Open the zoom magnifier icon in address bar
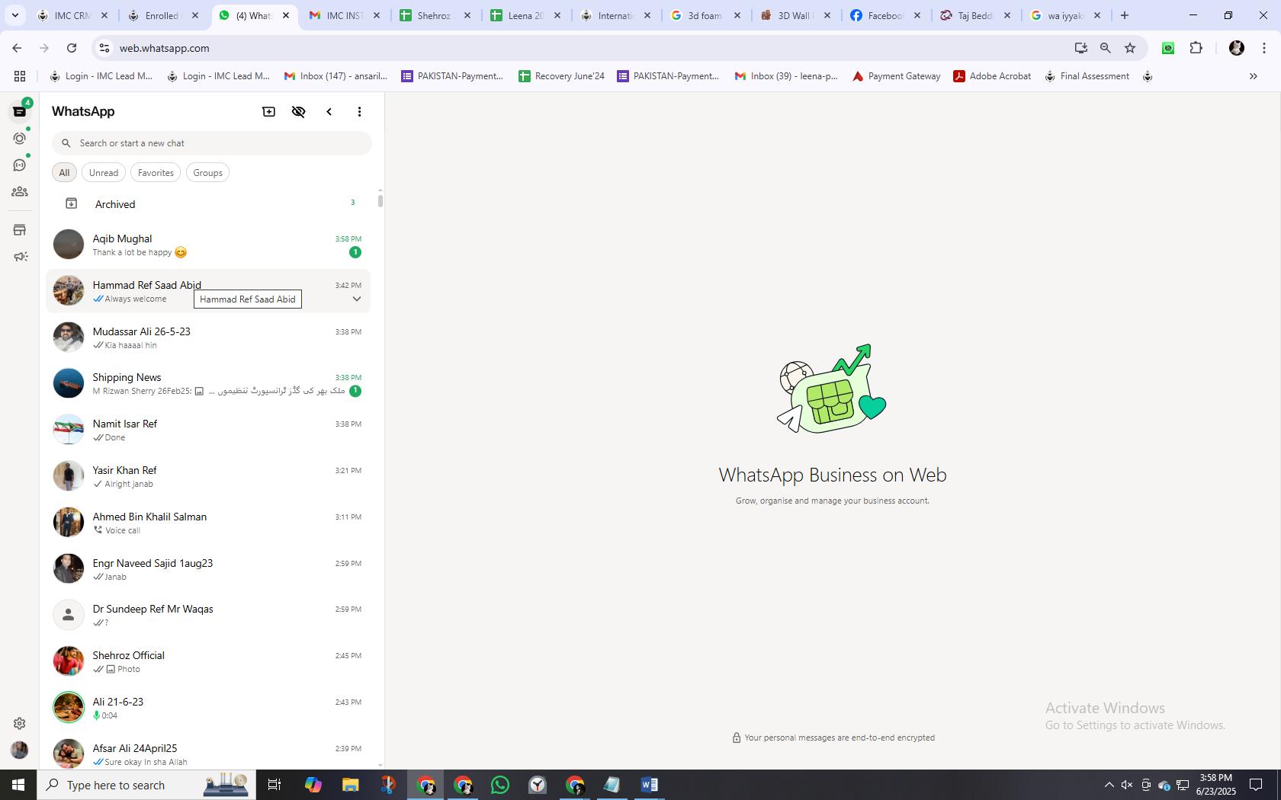The image size is (1281, 800). point(1105,48)
